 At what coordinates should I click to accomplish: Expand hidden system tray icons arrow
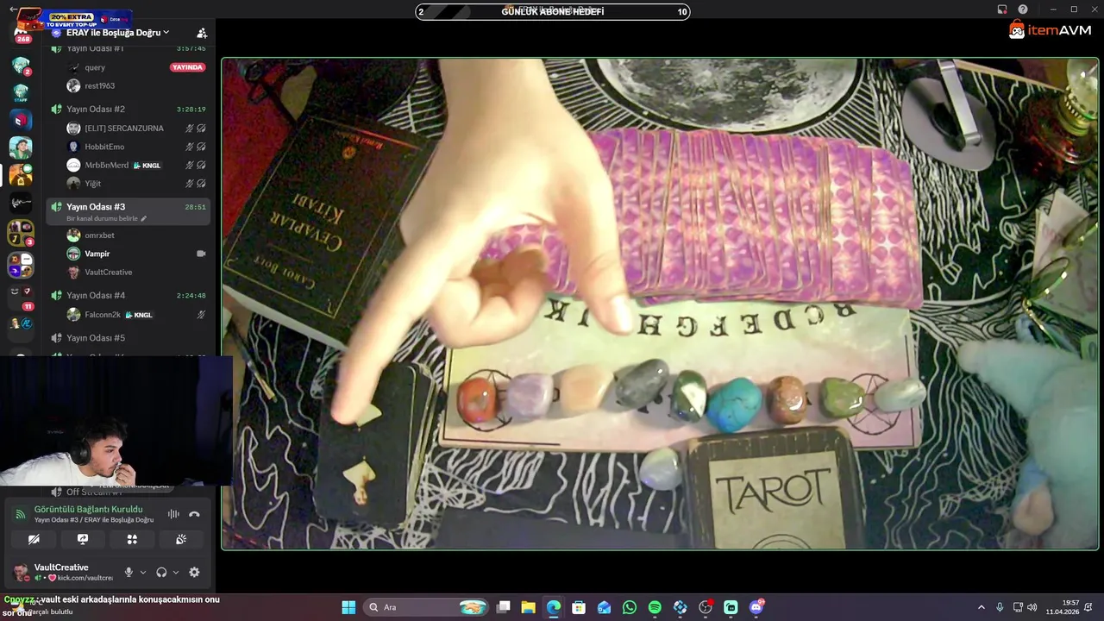[x=981, y=607]
